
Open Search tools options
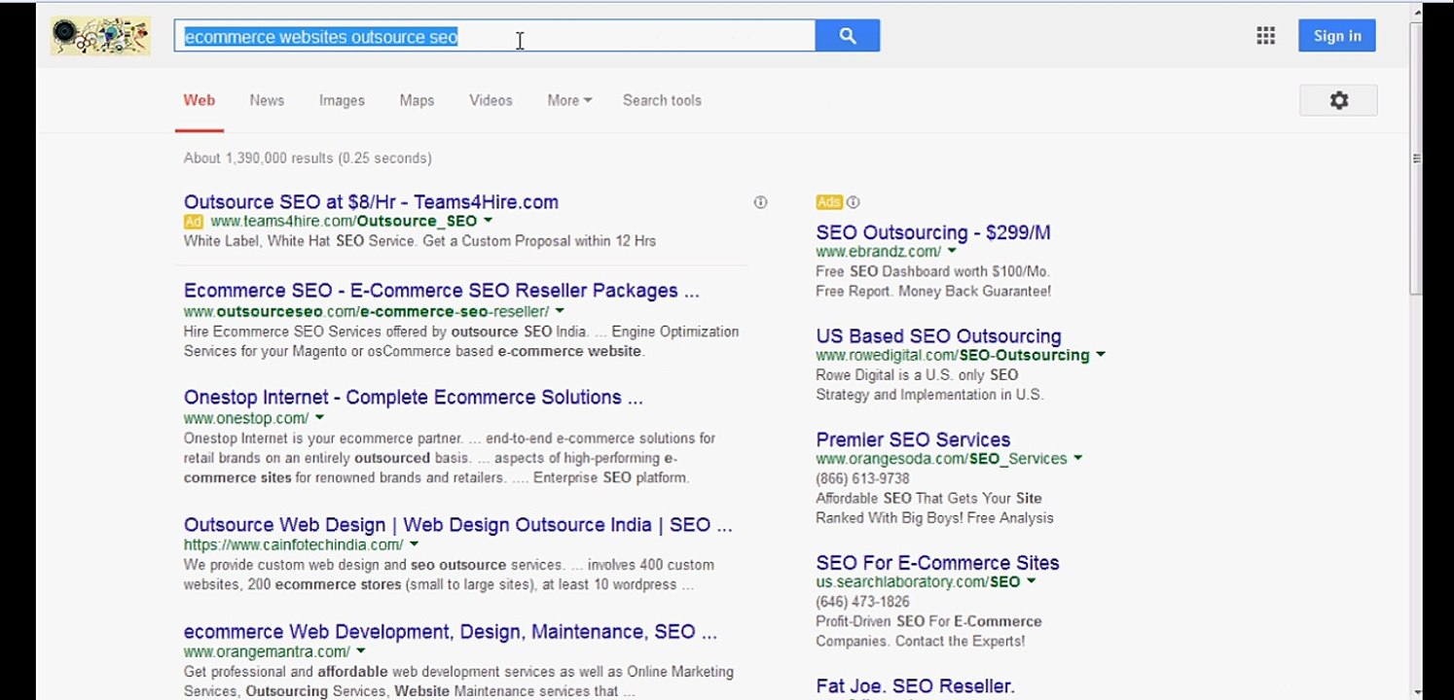(662, 100)
